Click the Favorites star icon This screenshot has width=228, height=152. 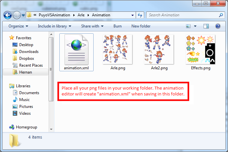pos(12,38)
